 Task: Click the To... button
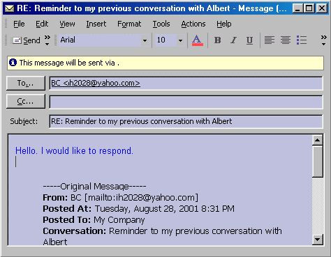tap(26, 83)
